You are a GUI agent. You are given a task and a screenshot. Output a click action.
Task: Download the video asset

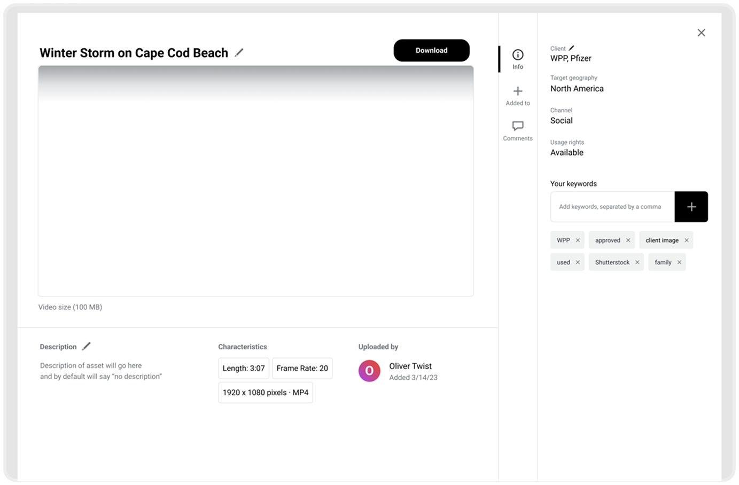coord(431,50)
